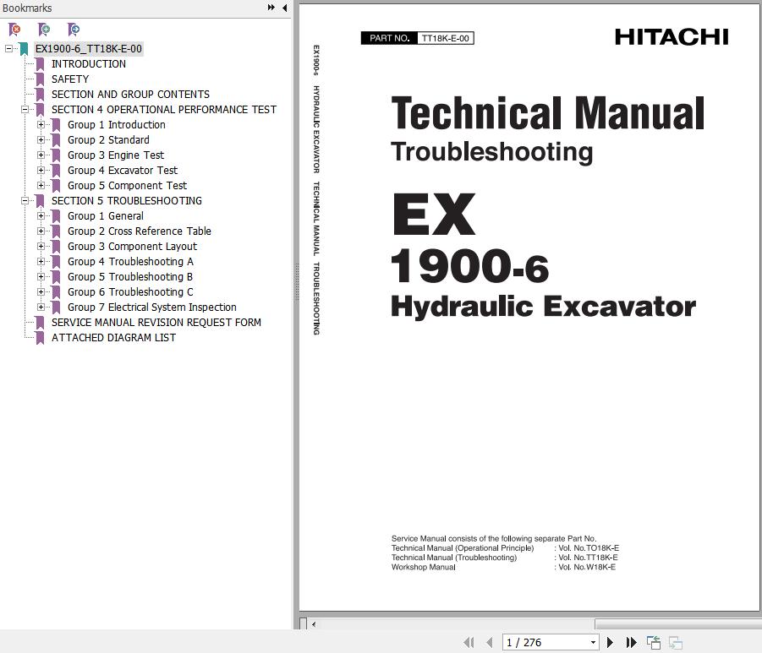Image resolution: width=762 pixels, height=653 pixels.
Task: Open the ATTACHED DIAGRAM LIST bookmark
Action: click(113, 338)
